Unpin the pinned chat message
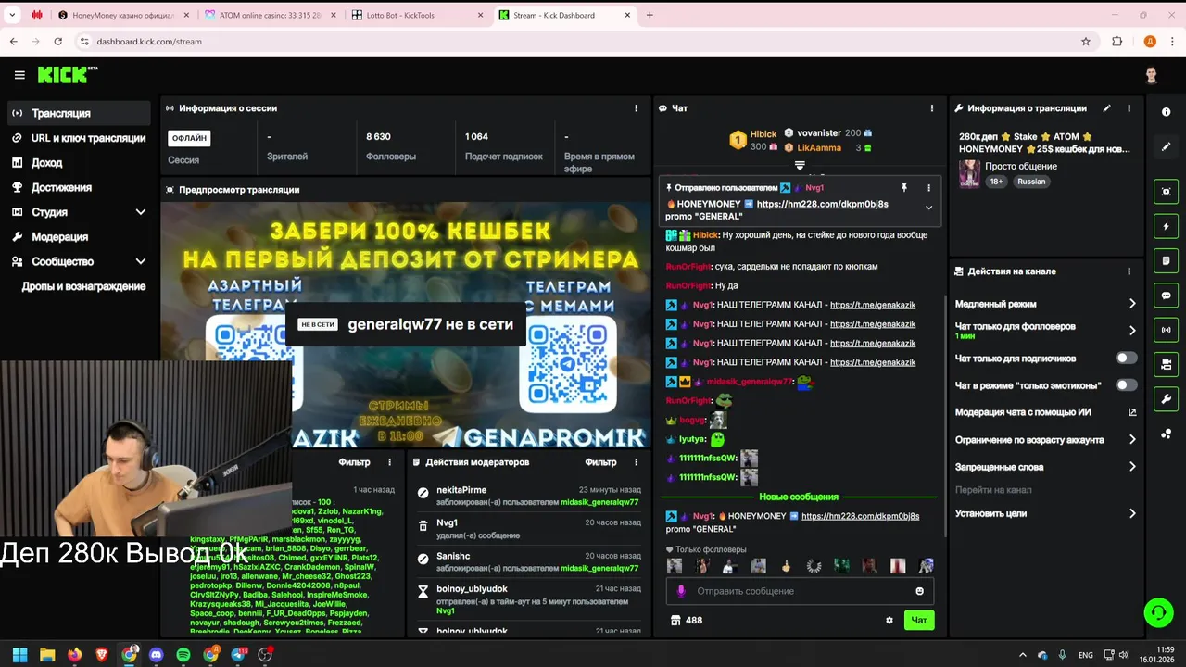1186x667 pixels. (903, 188)
